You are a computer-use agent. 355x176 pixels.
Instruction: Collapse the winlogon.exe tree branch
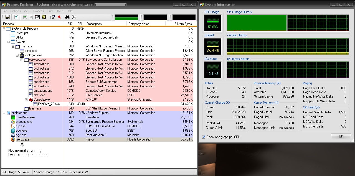point(17,55)
